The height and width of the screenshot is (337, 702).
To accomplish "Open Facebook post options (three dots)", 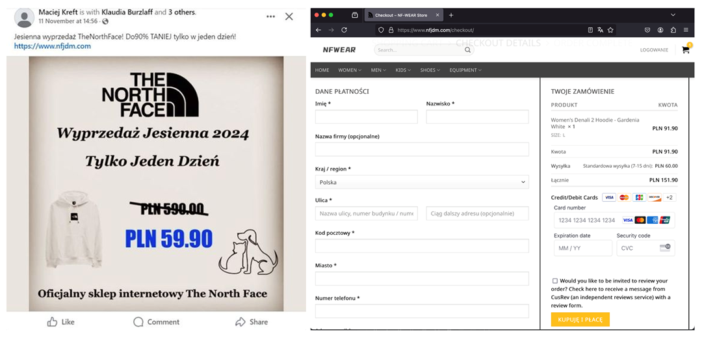I will [270, 16].
